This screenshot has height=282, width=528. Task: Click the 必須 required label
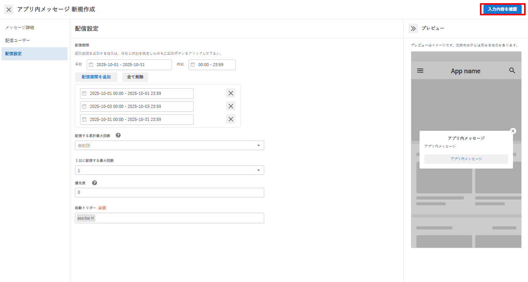102,208
